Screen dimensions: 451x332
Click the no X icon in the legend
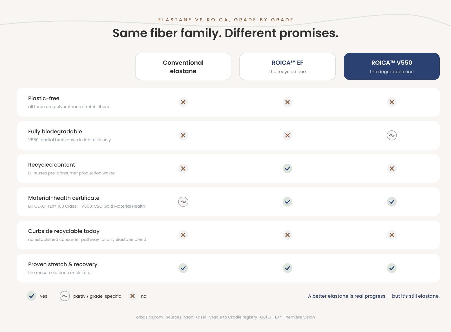coord(132,296)
